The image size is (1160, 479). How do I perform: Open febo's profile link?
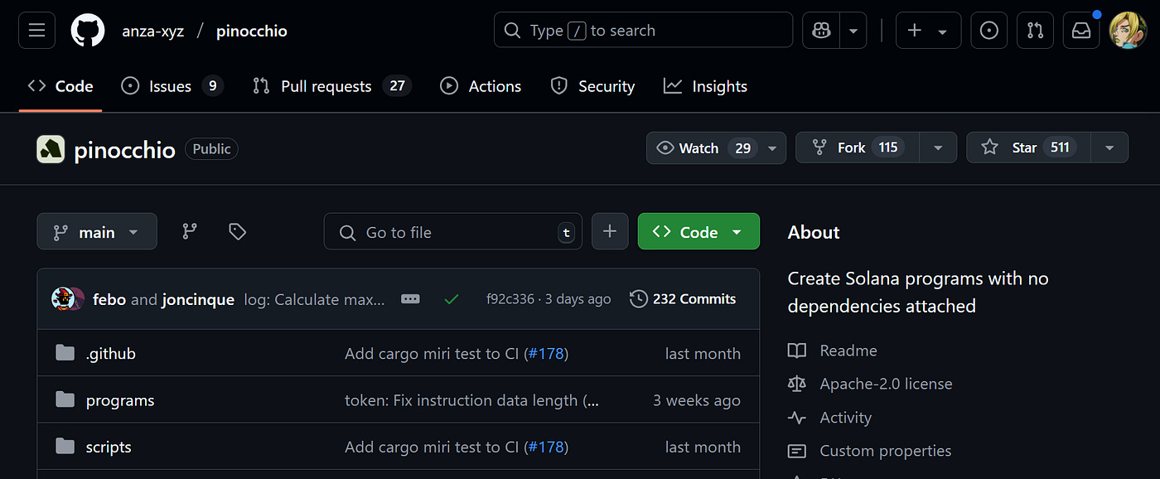pyautogui.click(x=109, y=299)
